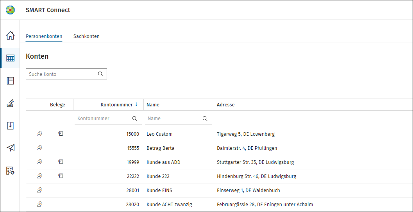Open Belege document icon for account 19999
This screenshot has width=413, height=212.
pos(61,162)
